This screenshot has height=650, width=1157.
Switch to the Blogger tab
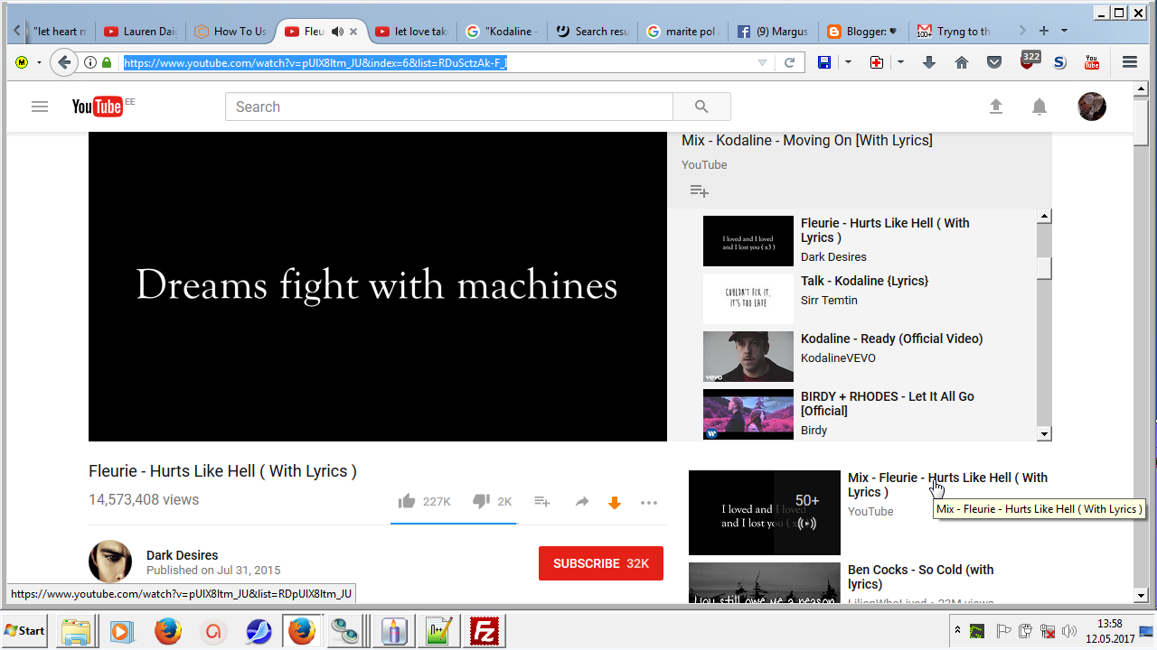tap(863, 32)
